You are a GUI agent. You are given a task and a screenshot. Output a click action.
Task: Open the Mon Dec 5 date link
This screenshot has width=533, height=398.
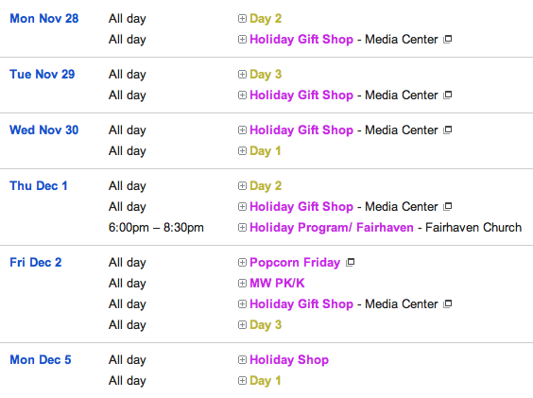(41, 359)
